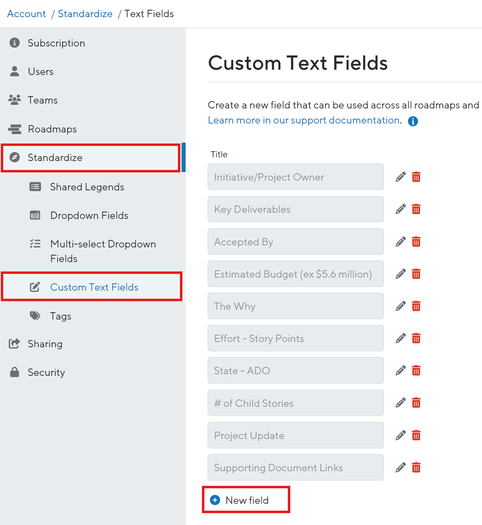Click the Subscription info icon
Screen dimensions: 482x525
(x=14, y=43)
